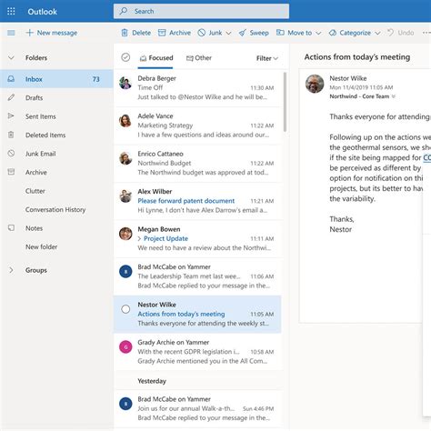Click the Archive toolbar button label

[180, 33]
